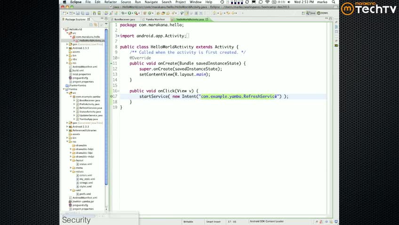Image resolution: width=399 pixels, height=225 pixels.
Task: Expand HelloWorld Android 2.3.3 library
Action: coord(67,48)
